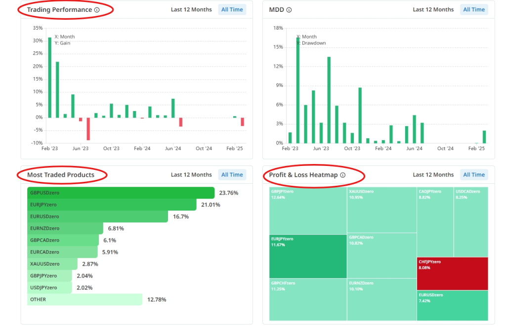Switch Trading Performance to All Time
The image size is (506, 326).
232,9
